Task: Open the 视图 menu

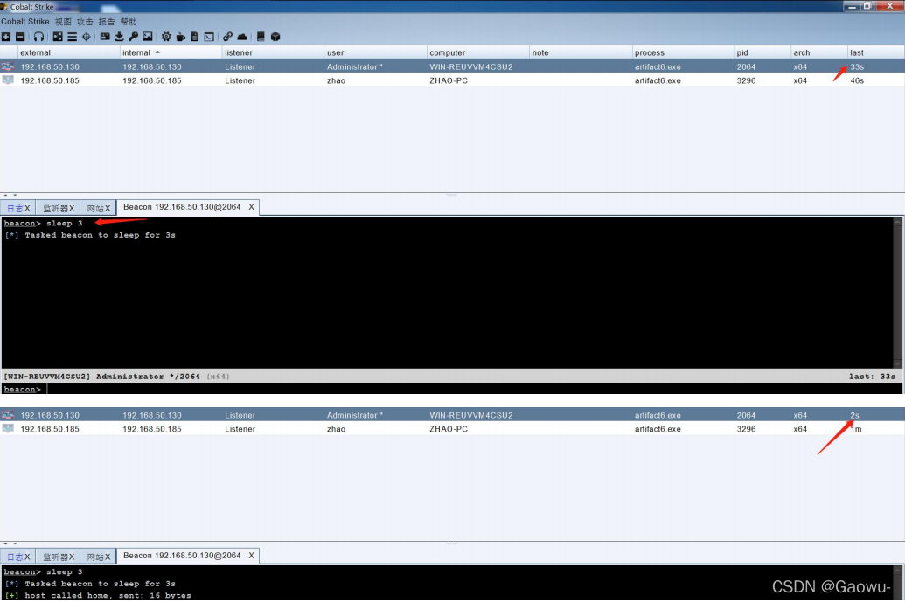Action: click(63, 21)
